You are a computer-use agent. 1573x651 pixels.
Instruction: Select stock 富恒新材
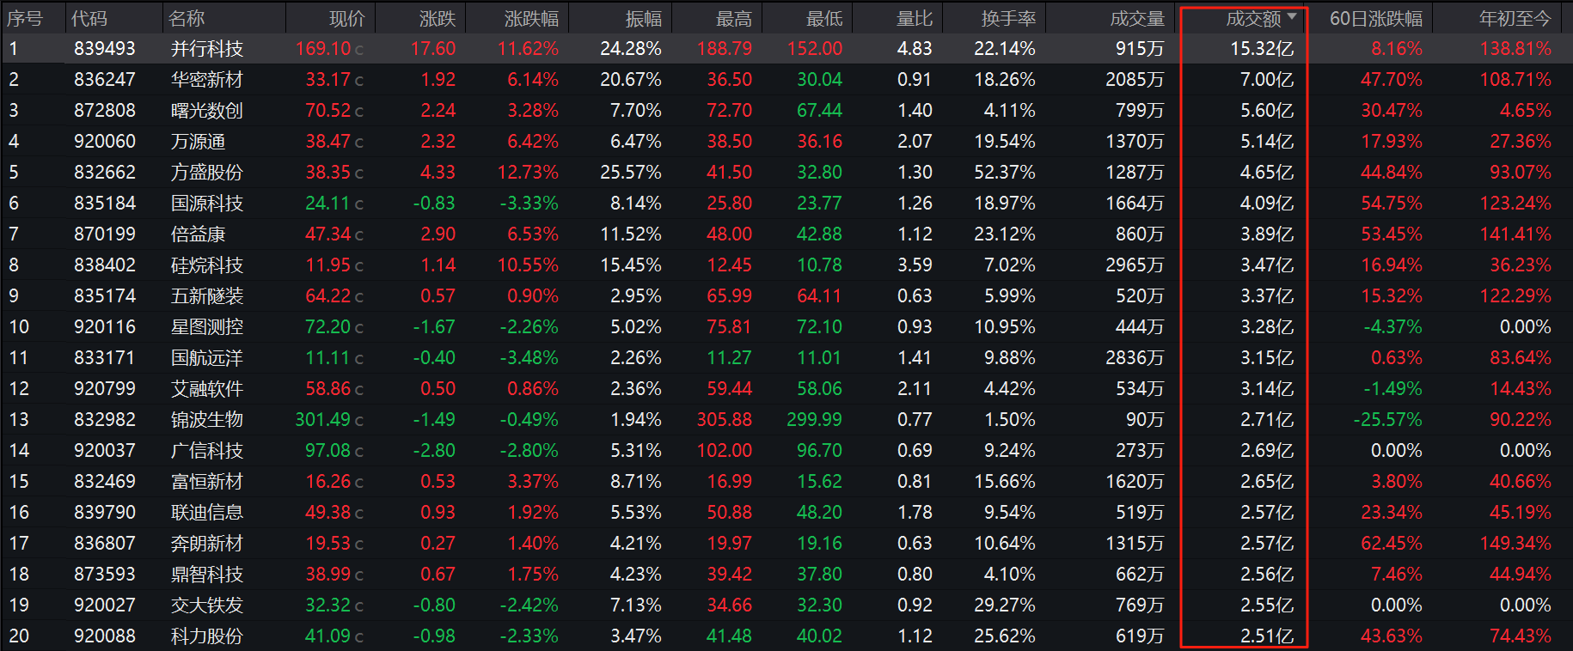pyautogui.click(x=207, y=482)
